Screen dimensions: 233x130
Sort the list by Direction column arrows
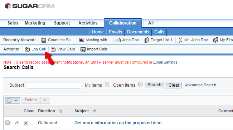[61, 111]
